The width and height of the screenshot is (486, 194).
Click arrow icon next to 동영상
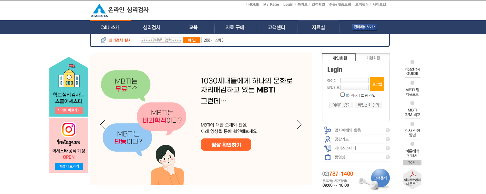click(388, 157)
